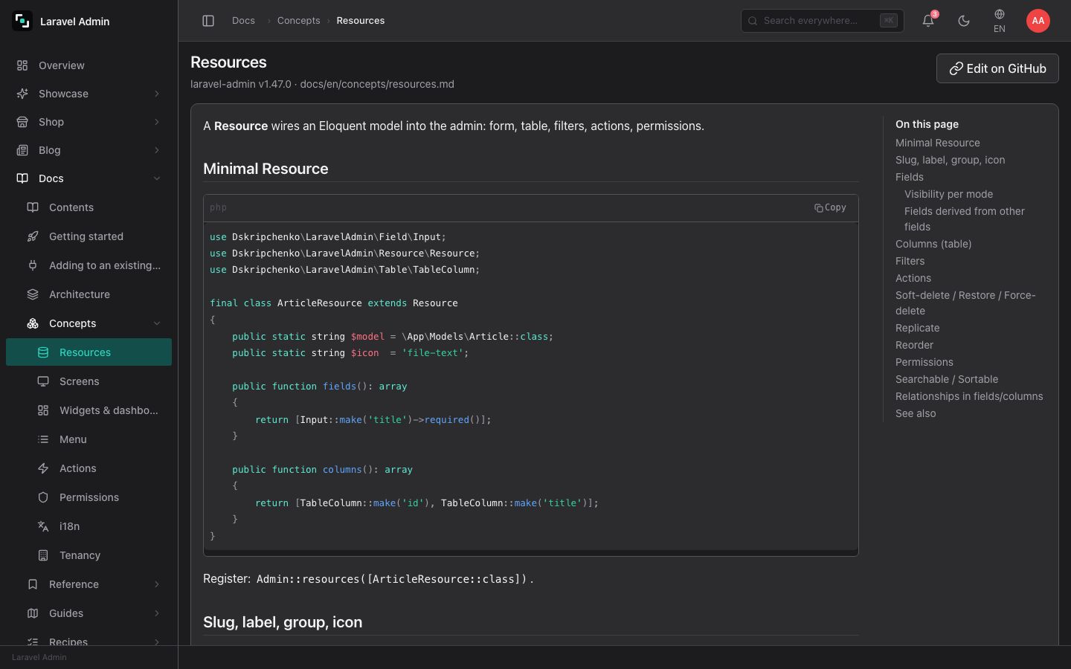1071x669 pixels.
Task: Open the Tenancy docs page
Action: coord(89,555)
